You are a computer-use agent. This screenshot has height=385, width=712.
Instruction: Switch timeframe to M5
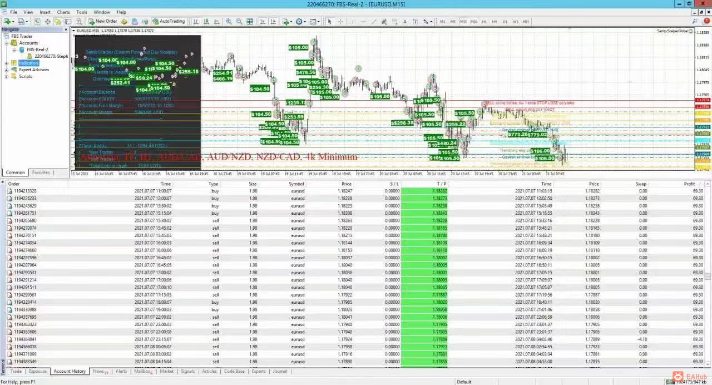click(453, 21)
